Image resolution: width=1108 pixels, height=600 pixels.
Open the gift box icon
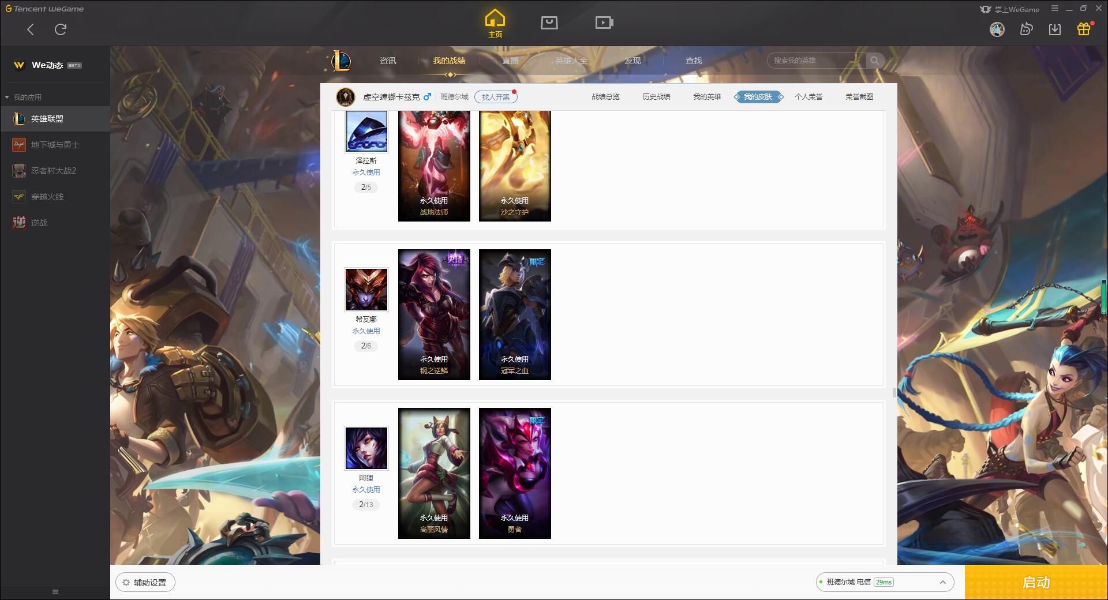(1084, 29)
